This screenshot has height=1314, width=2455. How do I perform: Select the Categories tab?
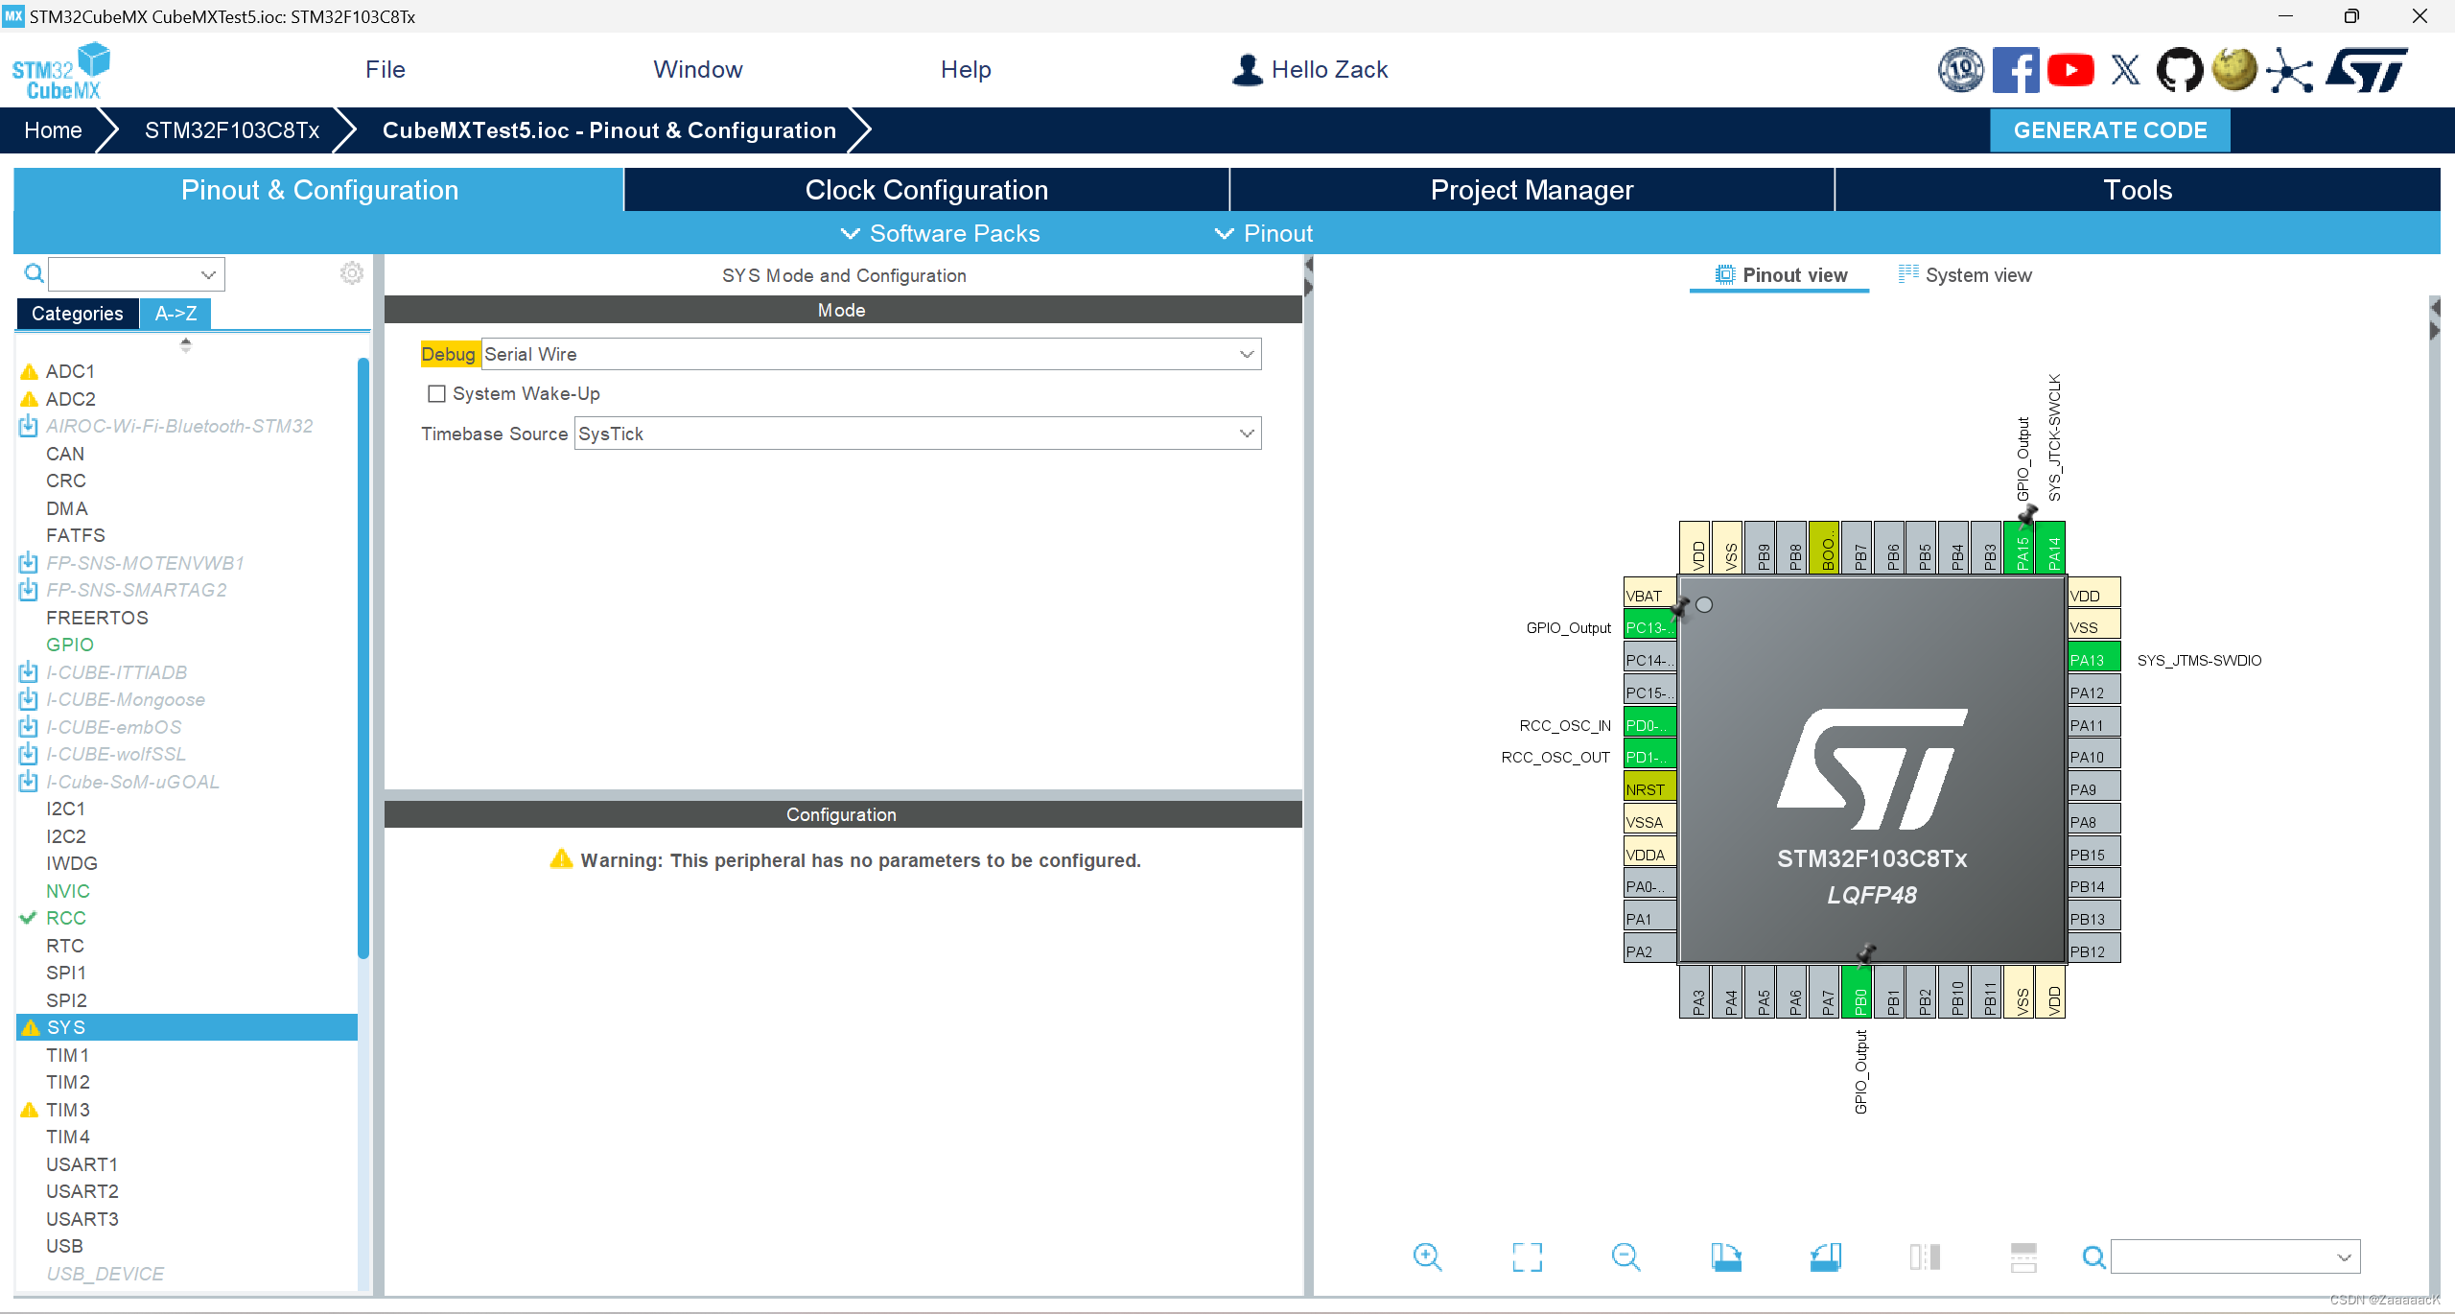point(78,314)
